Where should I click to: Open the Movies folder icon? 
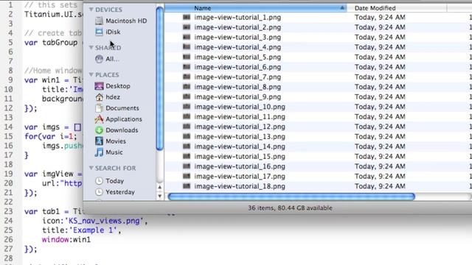click(x=99, y=141)
